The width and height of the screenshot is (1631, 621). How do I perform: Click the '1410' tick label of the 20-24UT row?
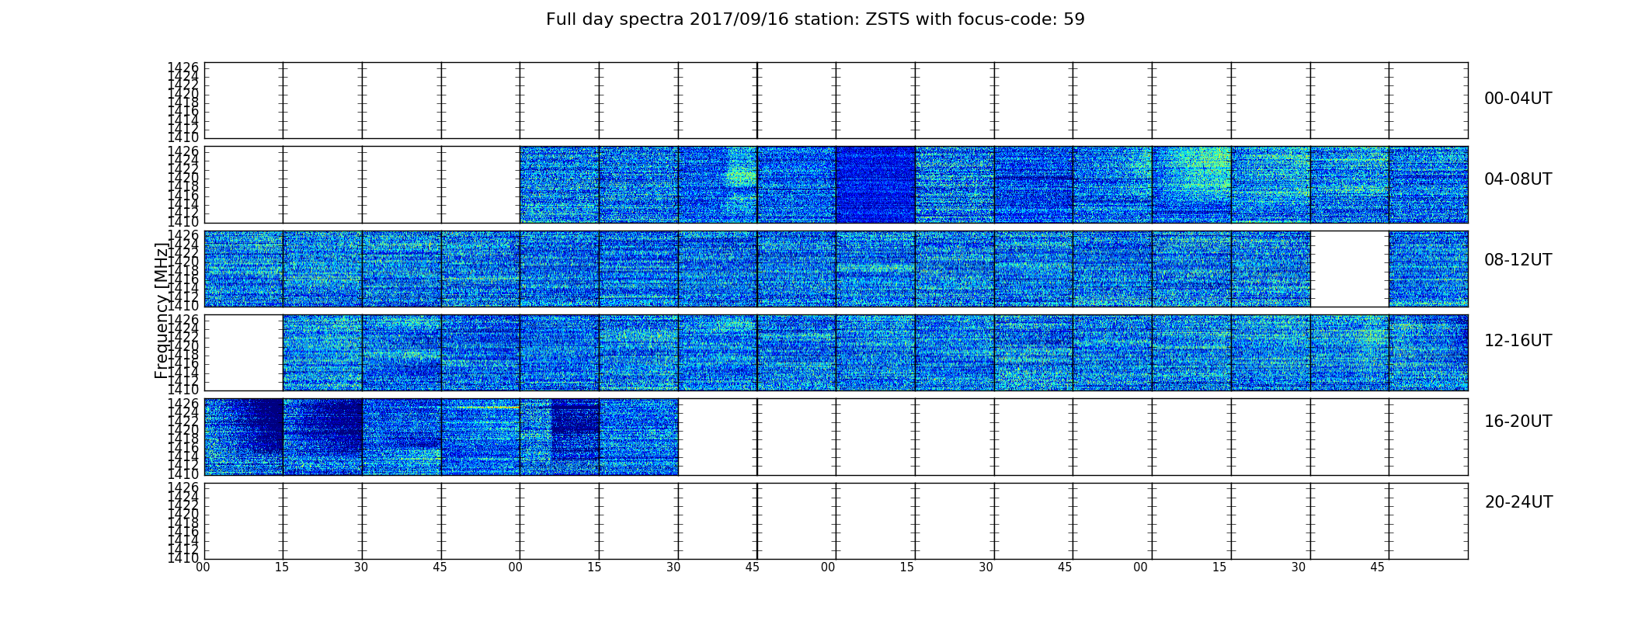point(183,557)
